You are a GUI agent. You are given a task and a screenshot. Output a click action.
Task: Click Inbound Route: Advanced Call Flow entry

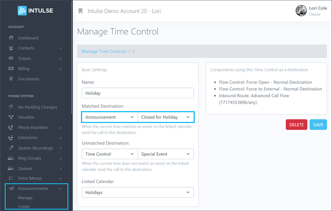pyautogui.click(x=254, y=99)
